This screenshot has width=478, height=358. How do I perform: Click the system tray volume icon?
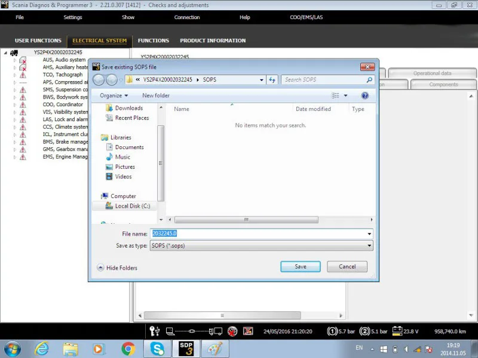pyautogui.click(x=406, y=349)
